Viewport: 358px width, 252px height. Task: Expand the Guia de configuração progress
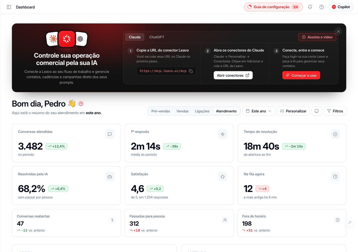point(273,7)
